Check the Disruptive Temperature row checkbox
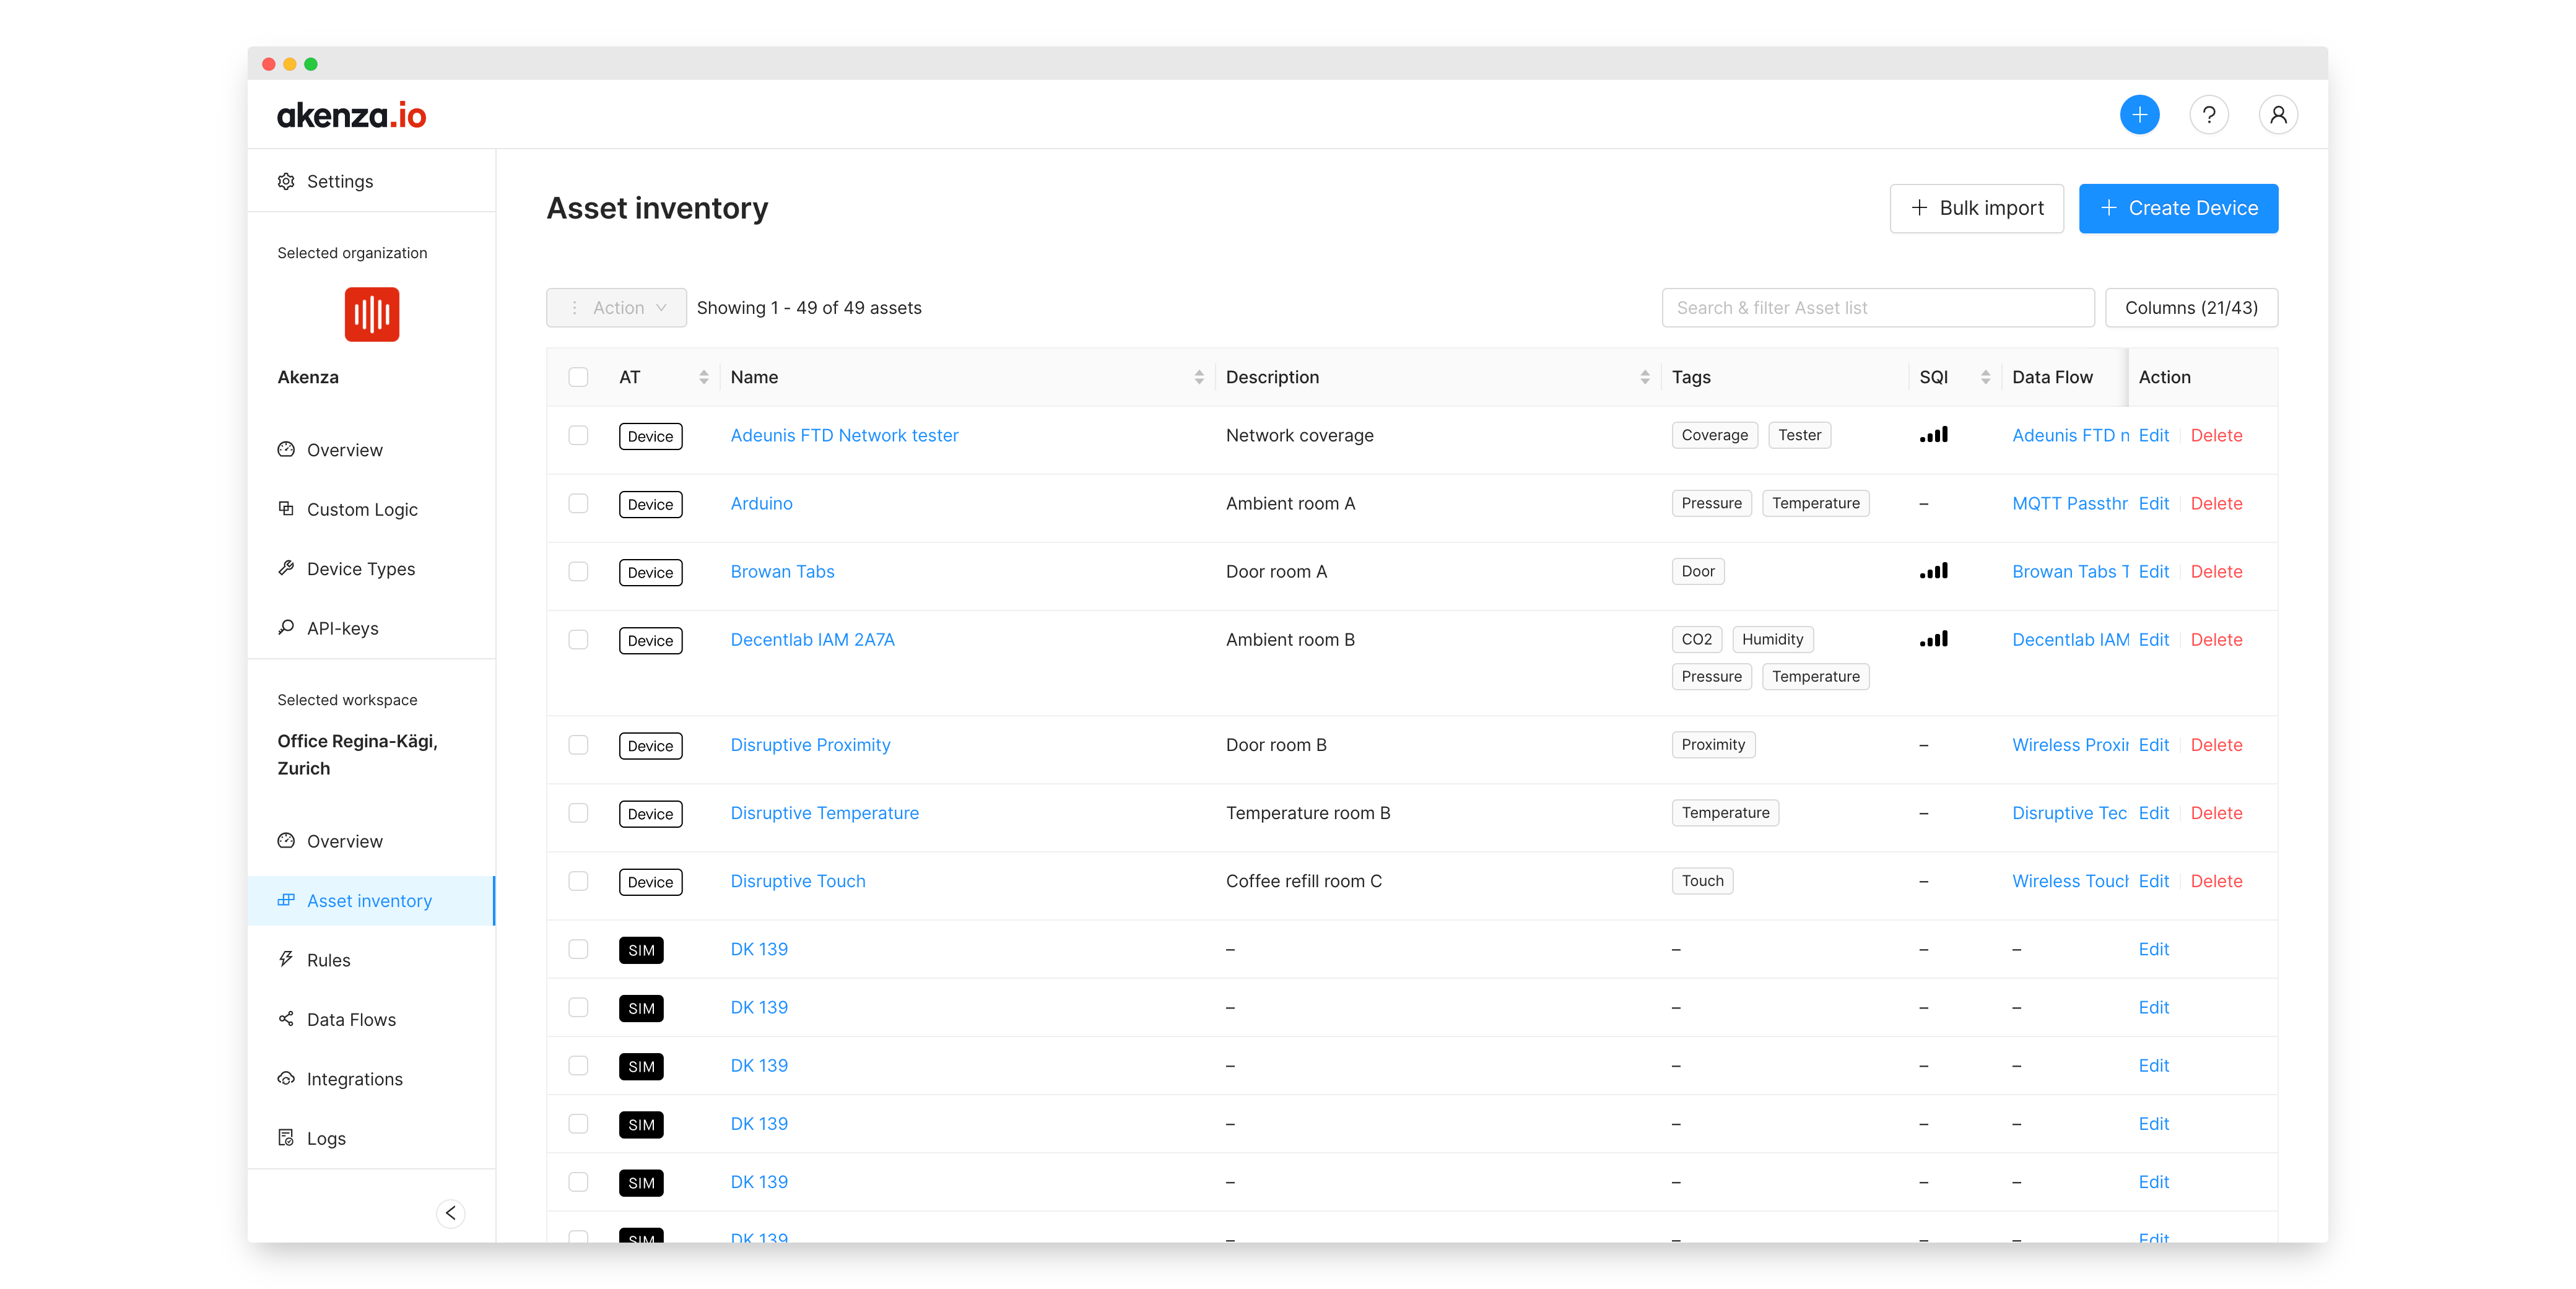Viewport: 2576px width, 1289px height. tap(578, 813)
